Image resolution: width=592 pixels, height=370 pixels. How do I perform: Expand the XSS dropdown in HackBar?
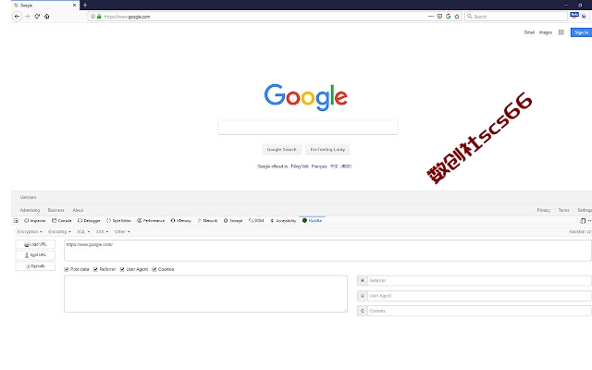tap(102, 231)
